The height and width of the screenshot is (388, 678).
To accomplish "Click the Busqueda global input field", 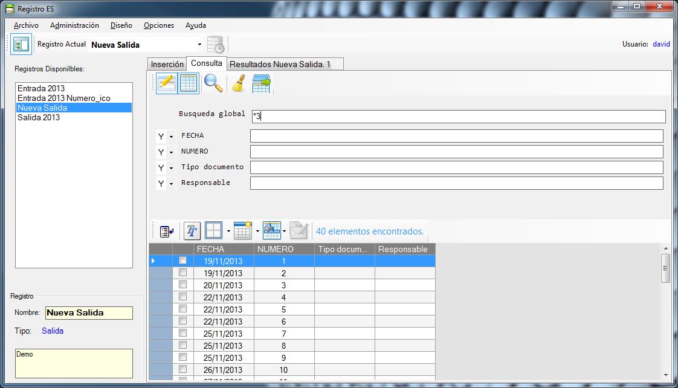I will click(458, 117).
